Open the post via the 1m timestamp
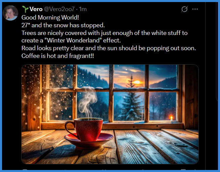Image resolution: width=220 pixels, height=172 pixels. 83,9
